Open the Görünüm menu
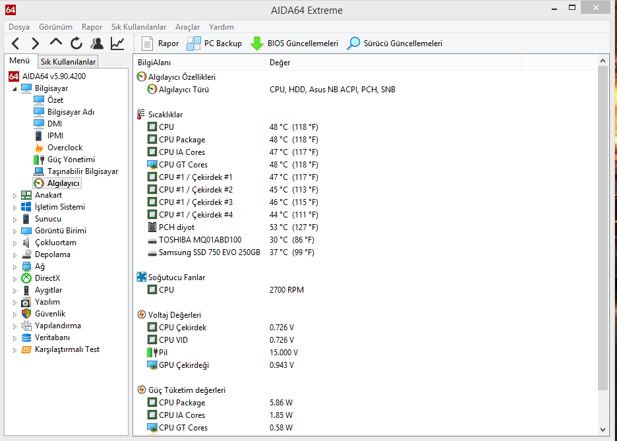The width and height of the screenshot is (617, 441). tap(55, 27)
